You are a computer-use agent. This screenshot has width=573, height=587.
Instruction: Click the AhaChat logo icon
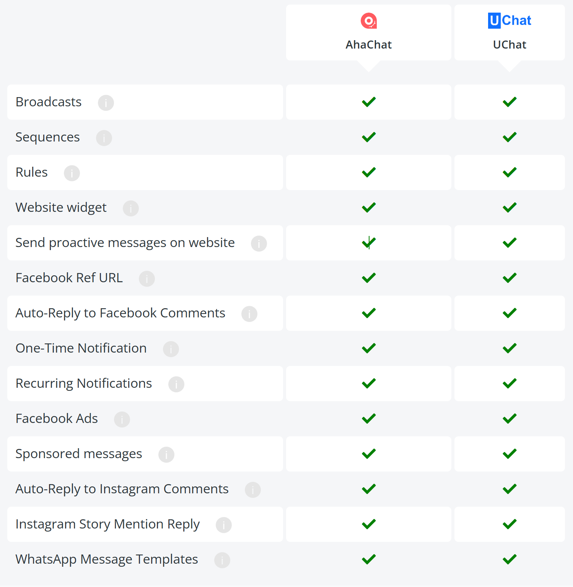point(369,21)
